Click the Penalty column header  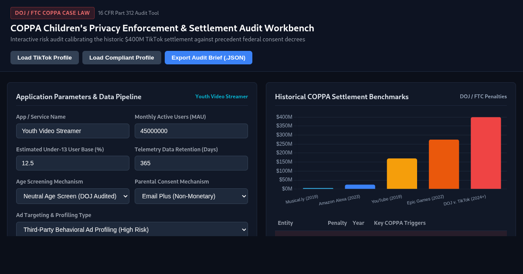(337, 223)
